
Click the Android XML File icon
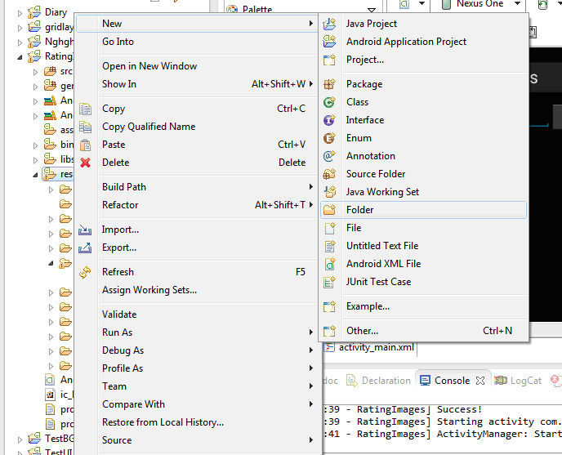pyautogui.click(x=329, y=264)
